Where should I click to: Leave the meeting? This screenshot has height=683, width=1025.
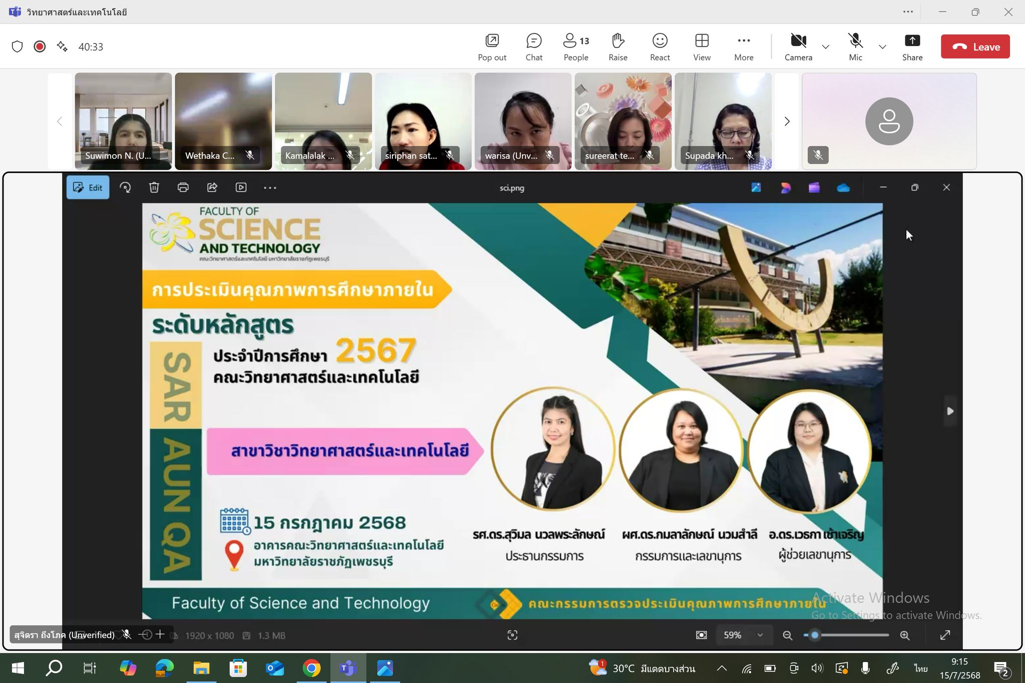click(975, 47)
